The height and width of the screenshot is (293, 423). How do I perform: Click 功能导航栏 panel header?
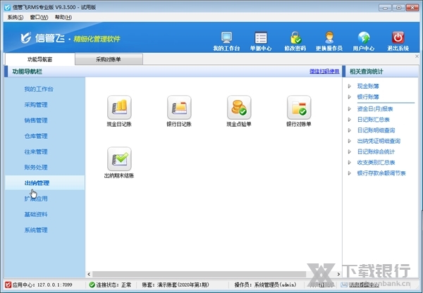(27, 71)
